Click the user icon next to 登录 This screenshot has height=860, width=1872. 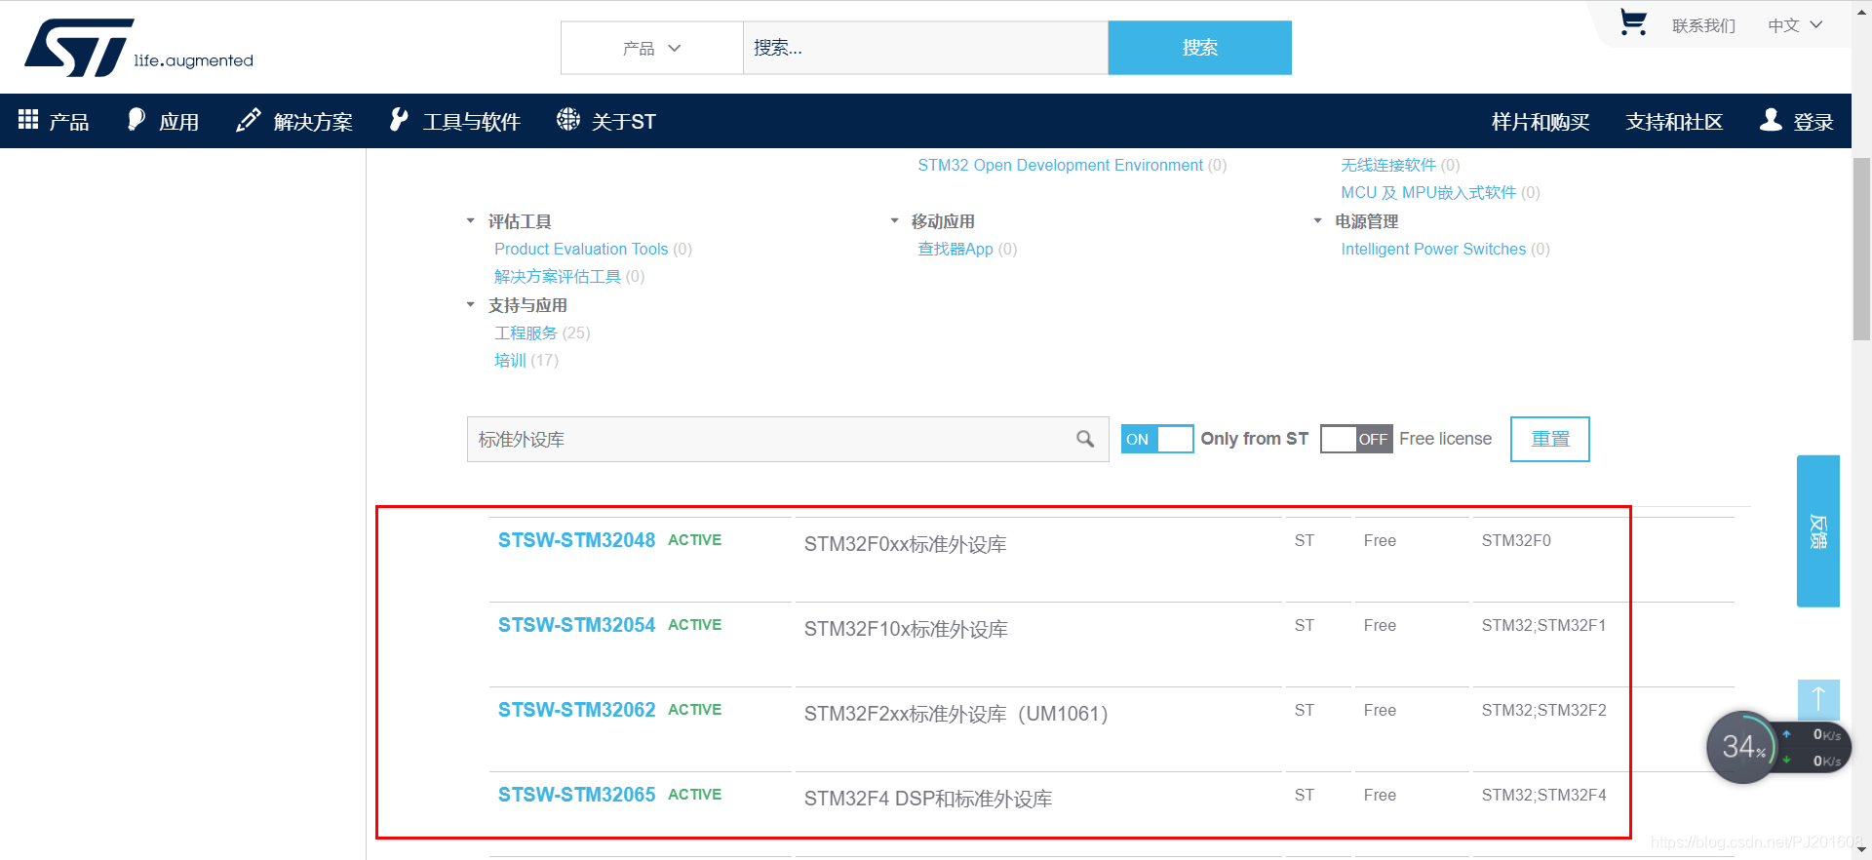1771,119
